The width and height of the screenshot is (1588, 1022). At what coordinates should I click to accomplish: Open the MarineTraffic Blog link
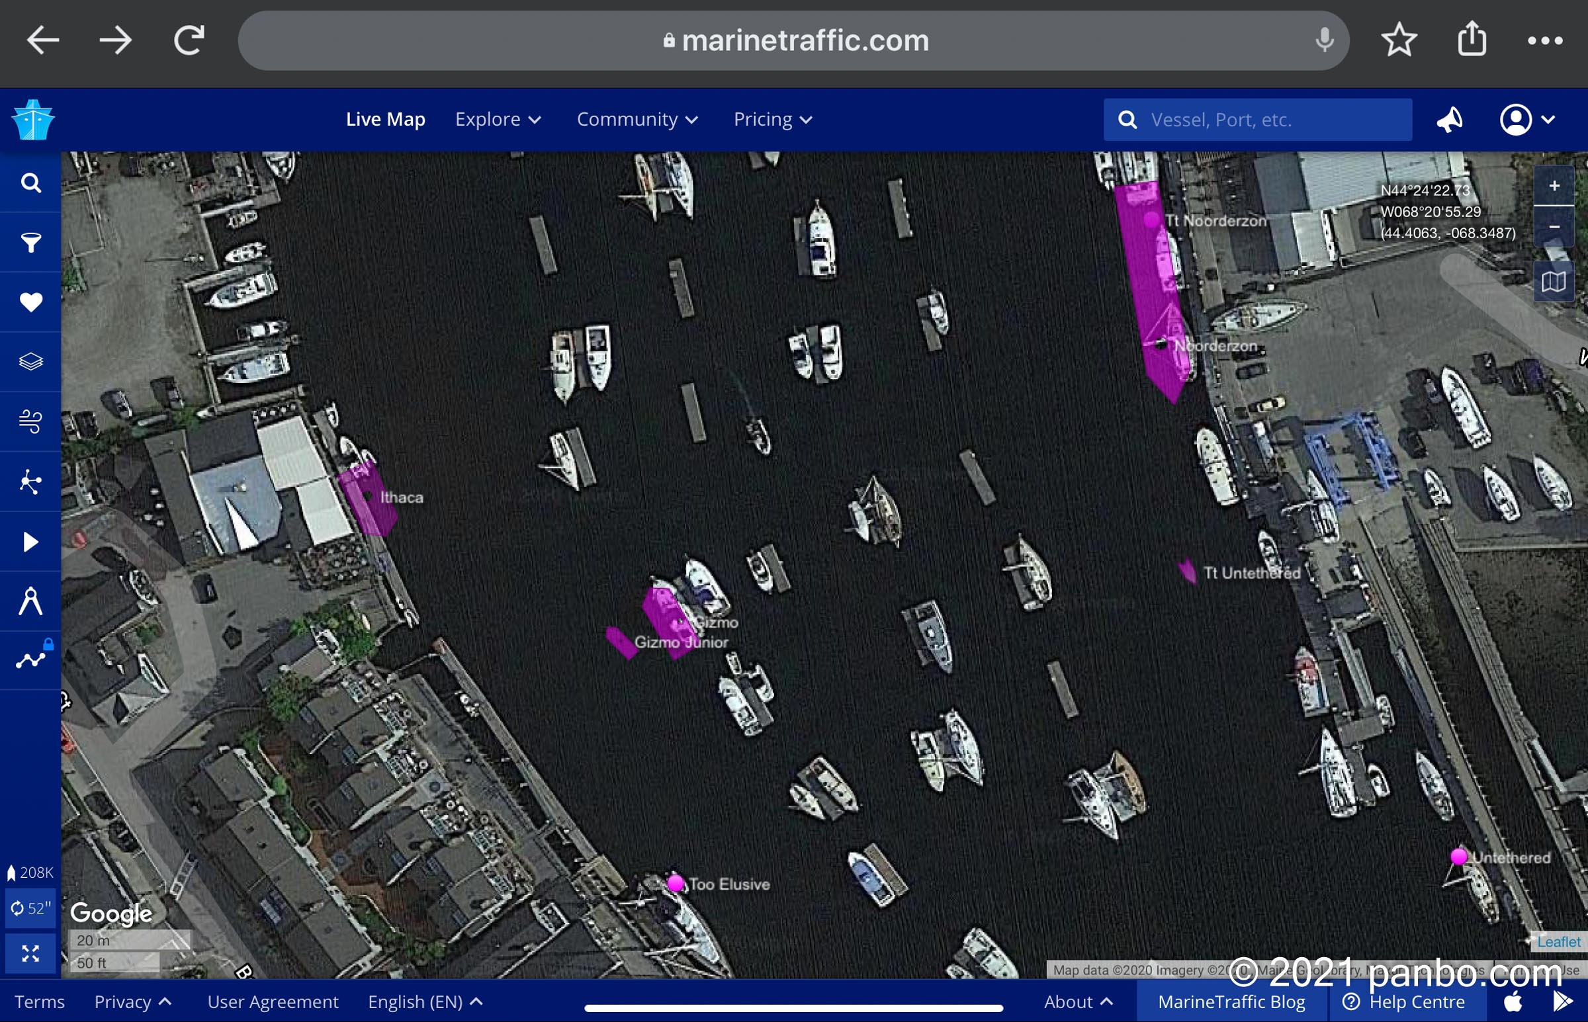(x=1231, y=1002)
